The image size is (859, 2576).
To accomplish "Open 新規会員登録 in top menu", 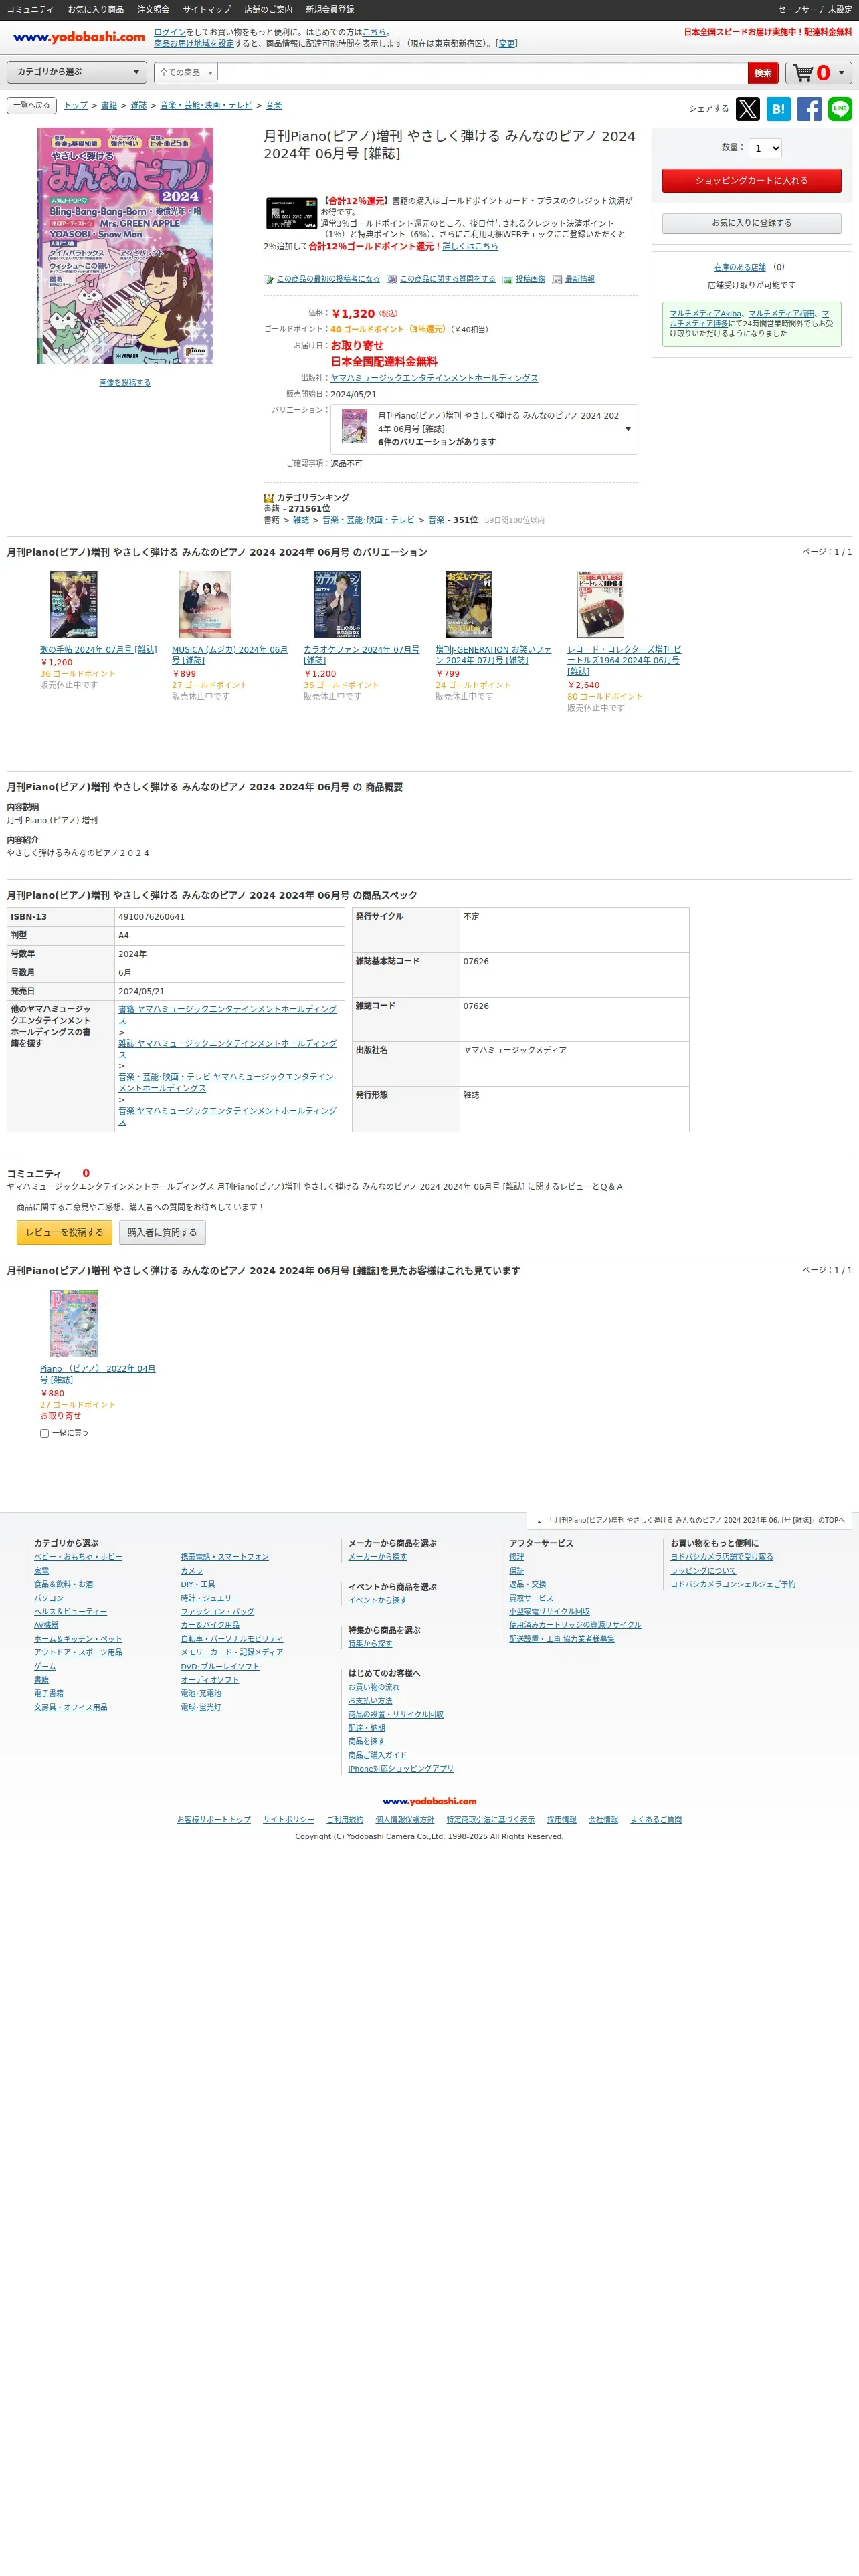I will (330, 9).
